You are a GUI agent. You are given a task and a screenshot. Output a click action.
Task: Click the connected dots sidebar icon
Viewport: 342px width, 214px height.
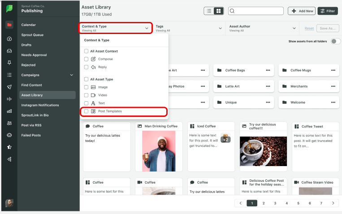(9, 159)
